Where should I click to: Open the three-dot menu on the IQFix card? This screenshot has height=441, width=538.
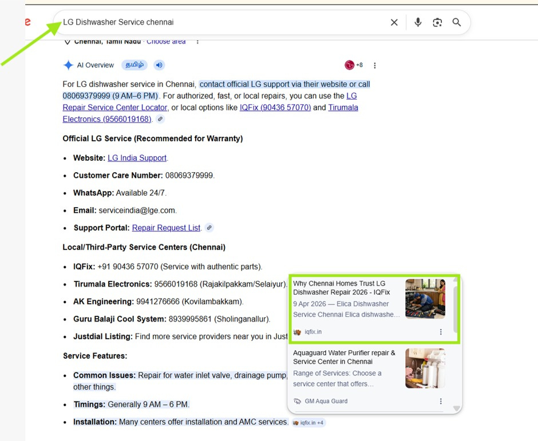point(441,332)
